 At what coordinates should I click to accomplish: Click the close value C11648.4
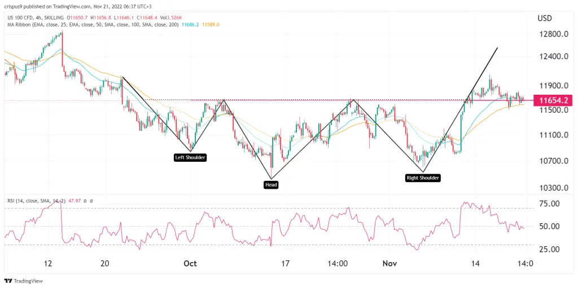147,17
